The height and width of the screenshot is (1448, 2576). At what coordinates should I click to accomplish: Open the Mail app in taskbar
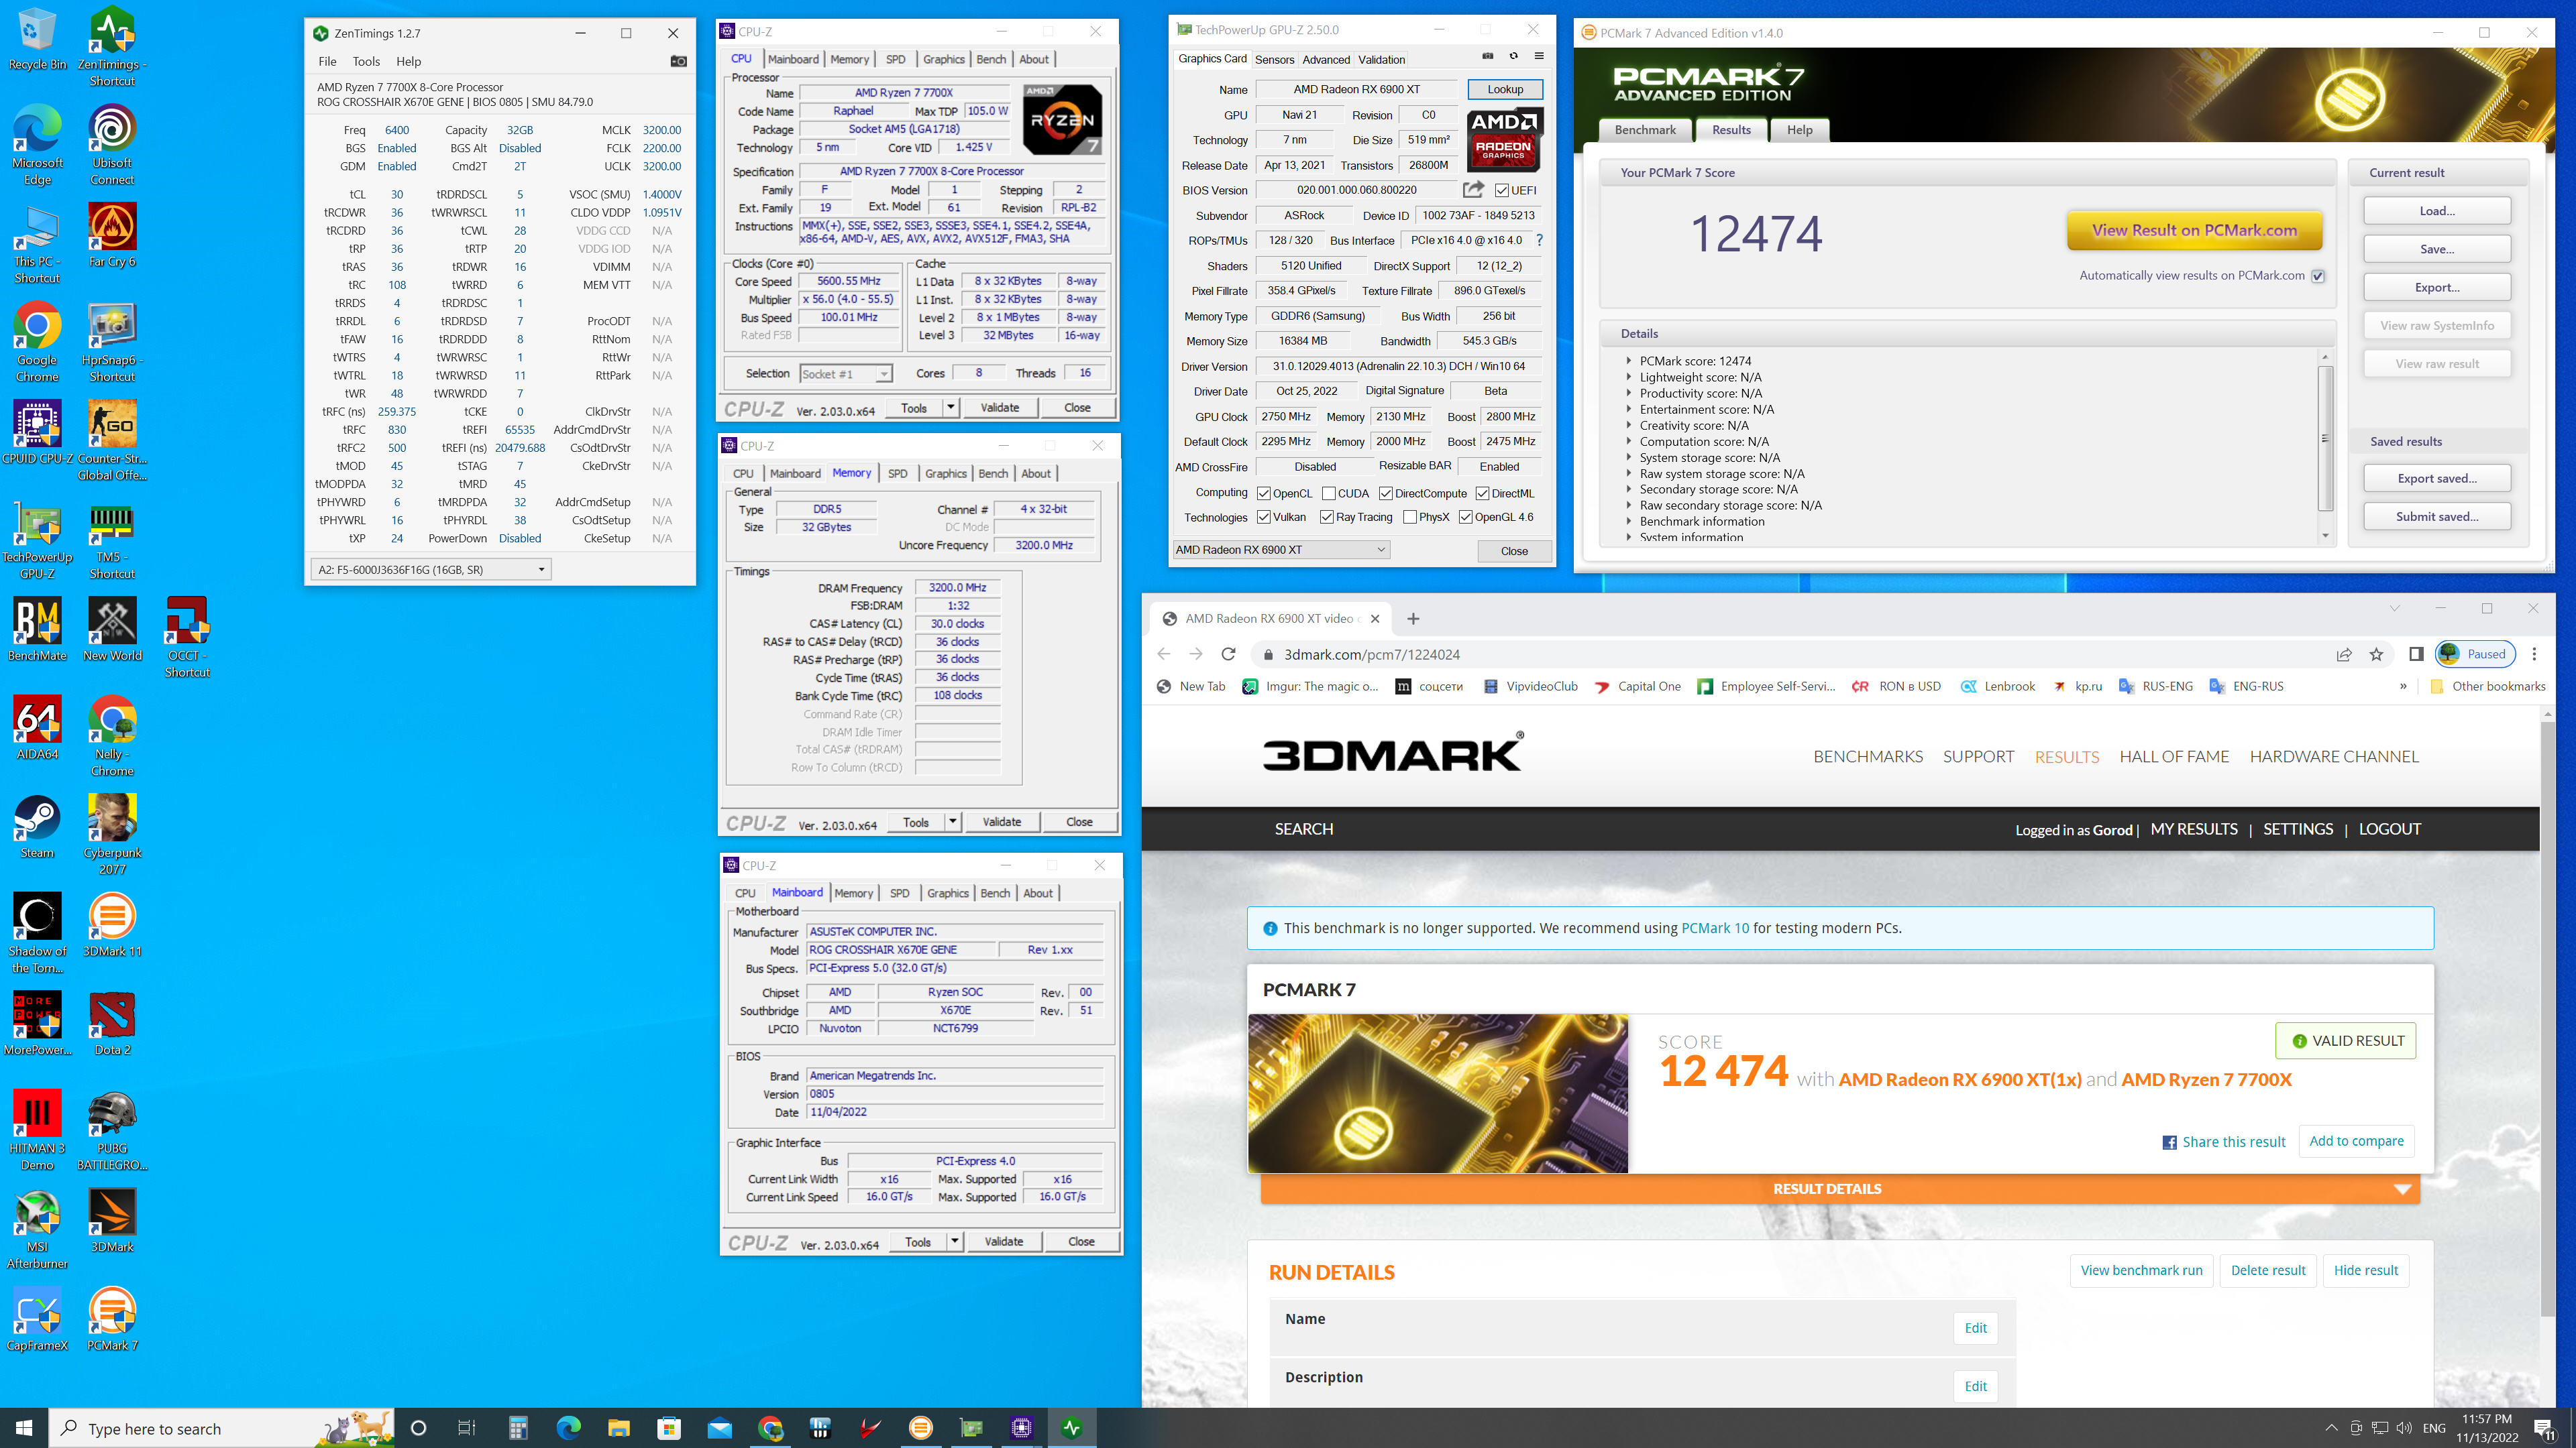pyautogui.click(x=719, y=1428)
